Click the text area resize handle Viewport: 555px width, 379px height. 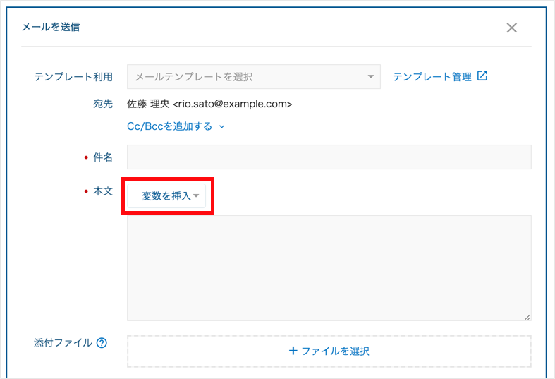527,317
